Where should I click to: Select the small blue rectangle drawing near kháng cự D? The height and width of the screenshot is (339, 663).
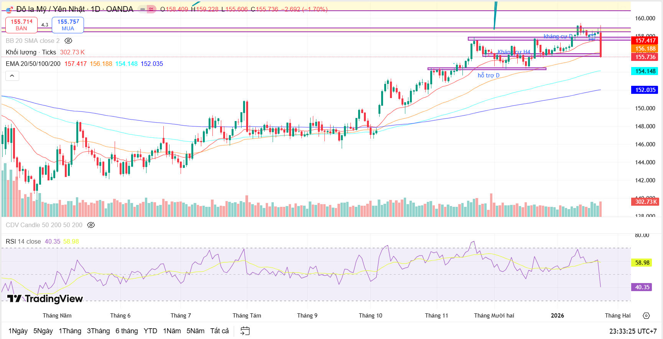point(592,37)
